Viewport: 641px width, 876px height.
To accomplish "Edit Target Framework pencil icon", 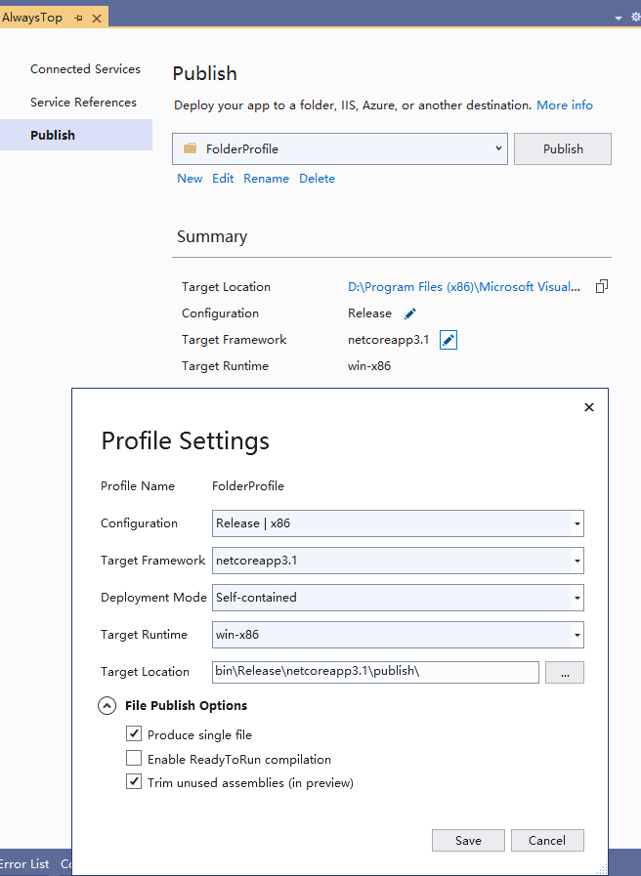I will click(449, 340).
